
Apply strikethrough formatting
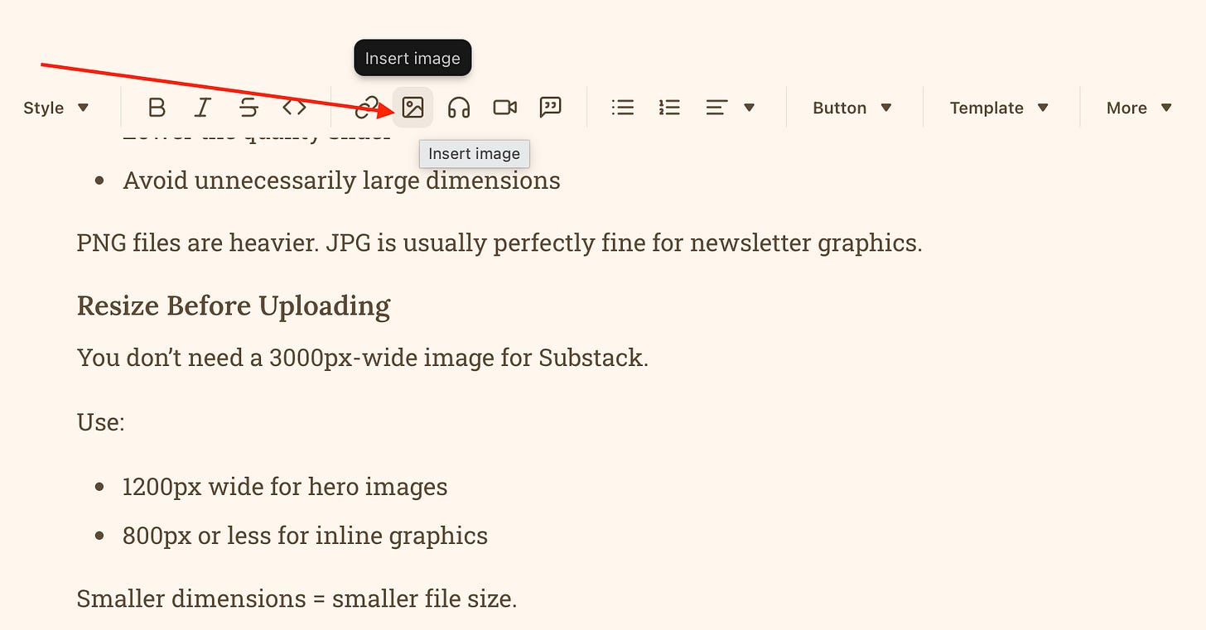[248, 108]
